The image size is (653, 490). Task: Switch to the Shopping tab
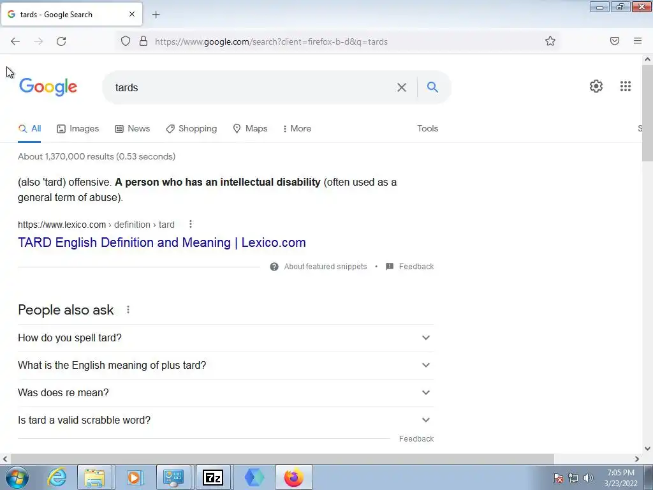(x=191, y=128)
